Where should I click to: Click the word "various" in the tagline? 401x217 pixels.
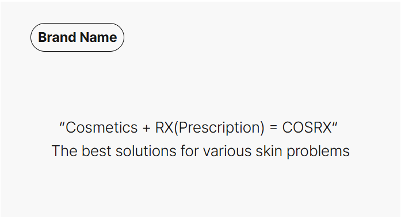pos(227,151)
